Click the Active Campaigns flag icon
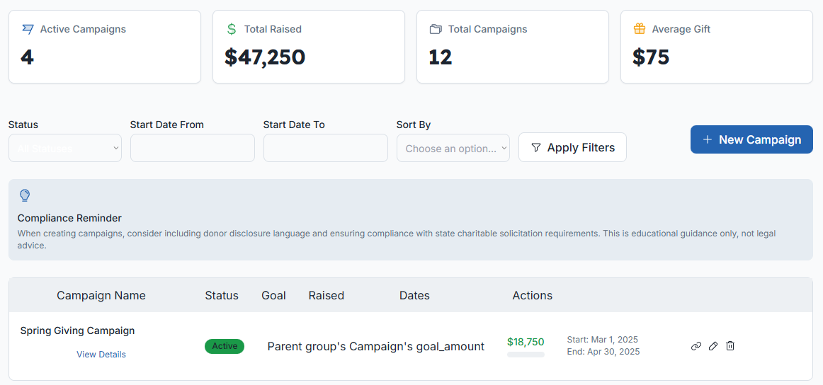 (28, 29)
